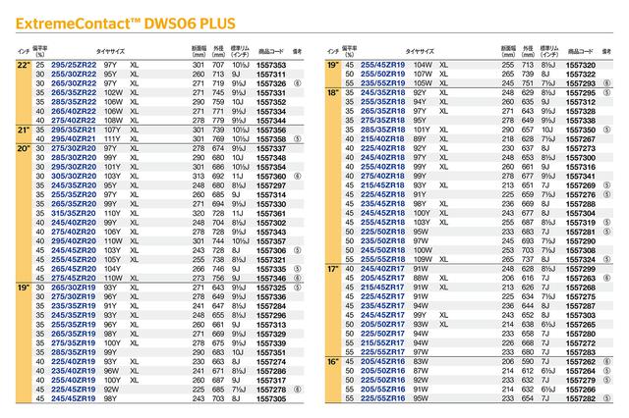Pick the 255/35ZR19 tire size
Viewport: 629px width, 418px height.
pos(74,325)
